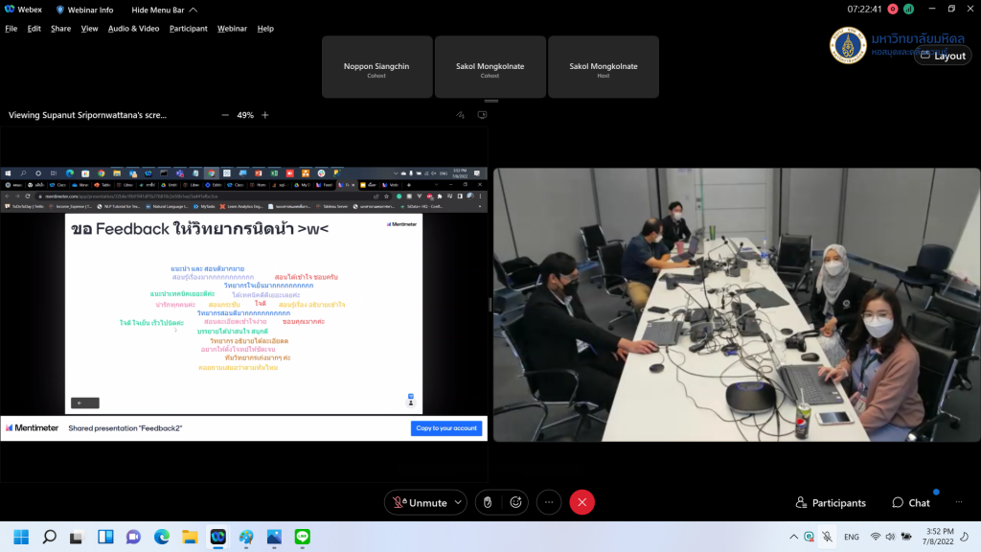Expand audio options arrow beside Unmute
The width and height of the screenshot is (981, 552).
[458, 502]
